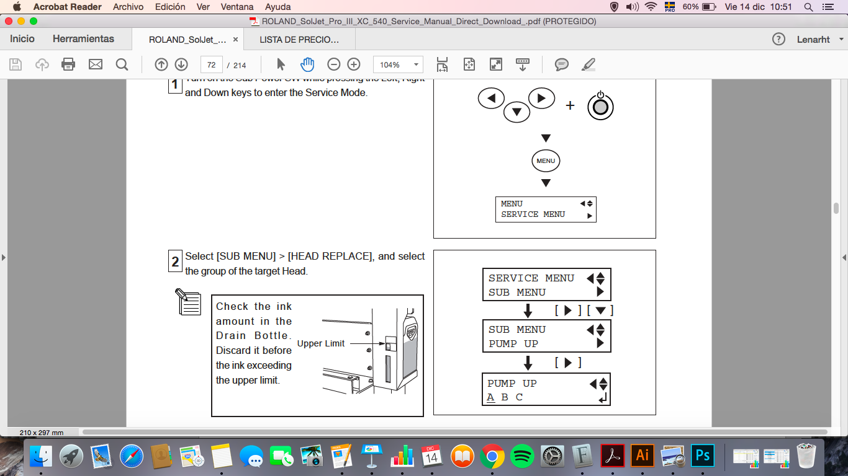Open the Acrobat Reader app menu
848x476 pixels.
68,7
